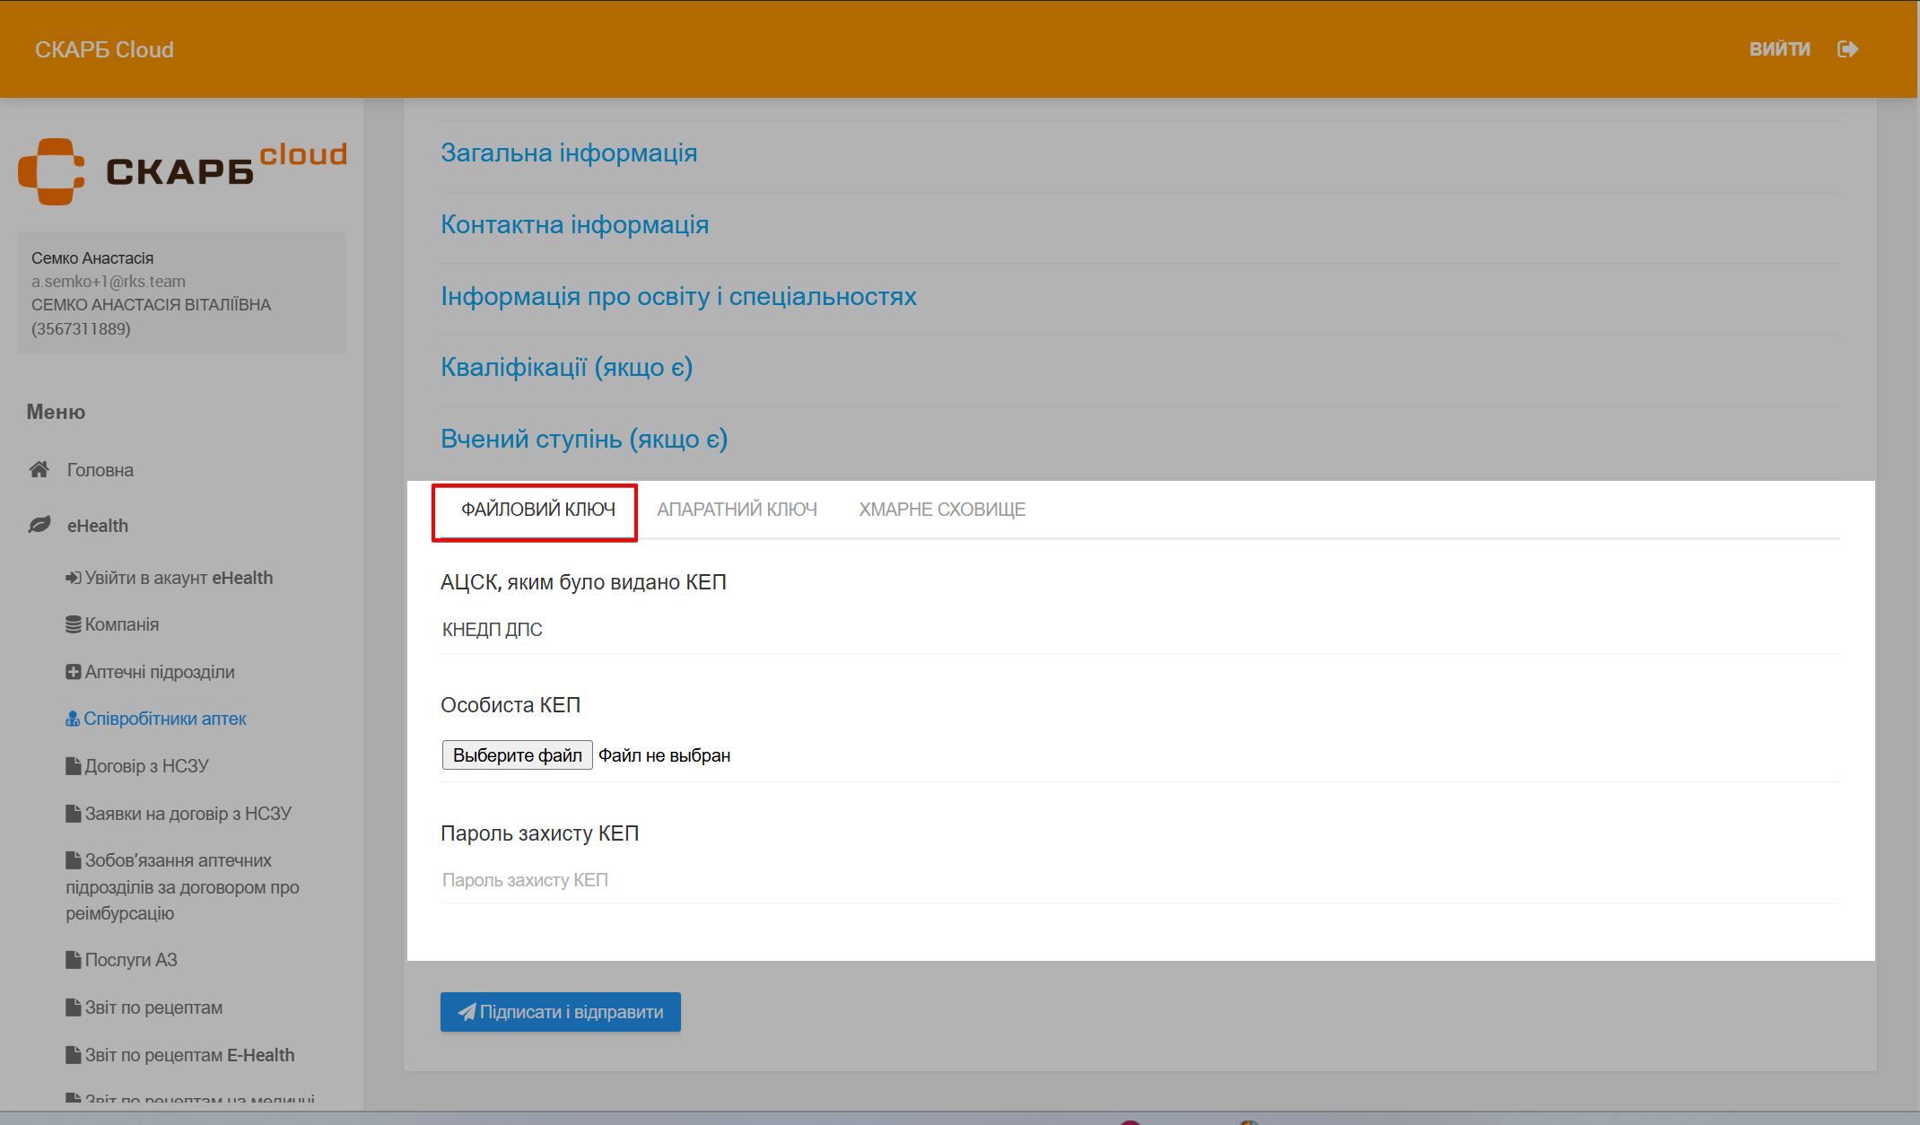Click the Выберите файл button
This screenshot has width=1920, height=1125.
tap(517, 755)
